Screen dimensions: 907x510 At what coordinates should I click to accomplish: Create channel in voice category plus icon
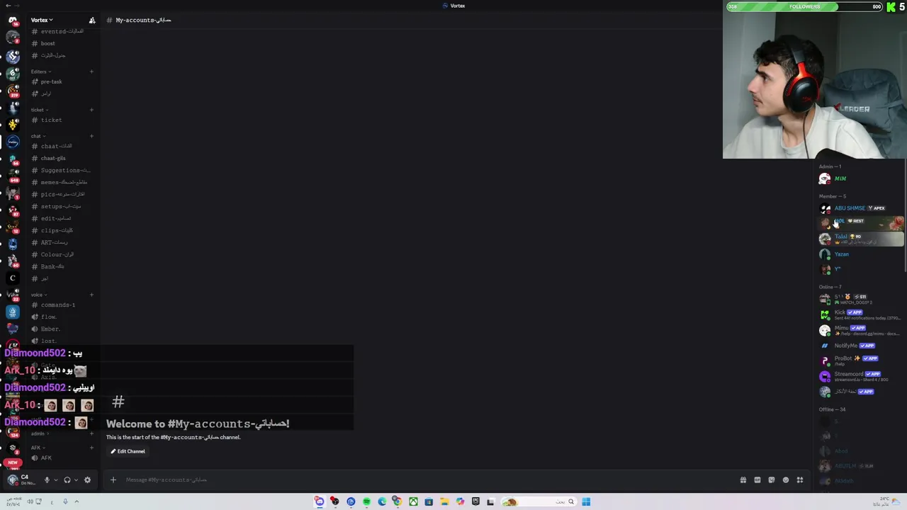coord(91,295)
